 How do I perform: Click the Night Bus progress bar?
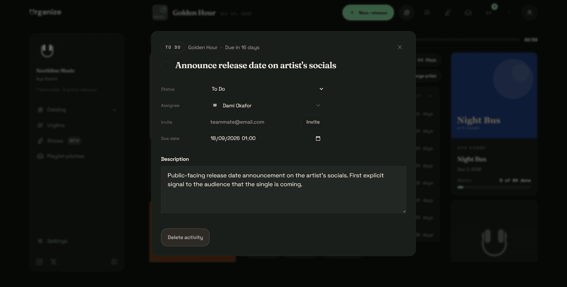(x=494, y=187)
